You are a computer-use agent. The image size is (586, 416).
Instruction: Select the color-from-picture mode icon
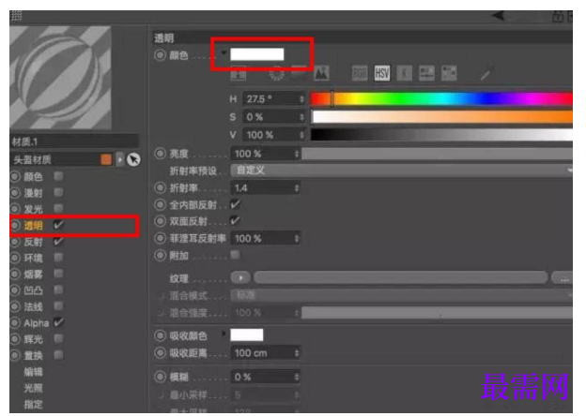(x=321, y=73)
